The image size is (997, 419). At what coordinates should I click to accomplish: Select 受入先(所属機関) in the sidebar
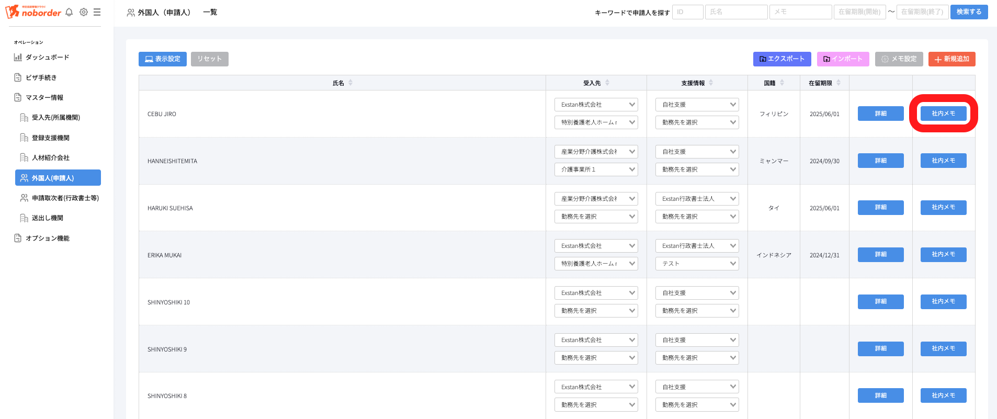pos(55,118)
